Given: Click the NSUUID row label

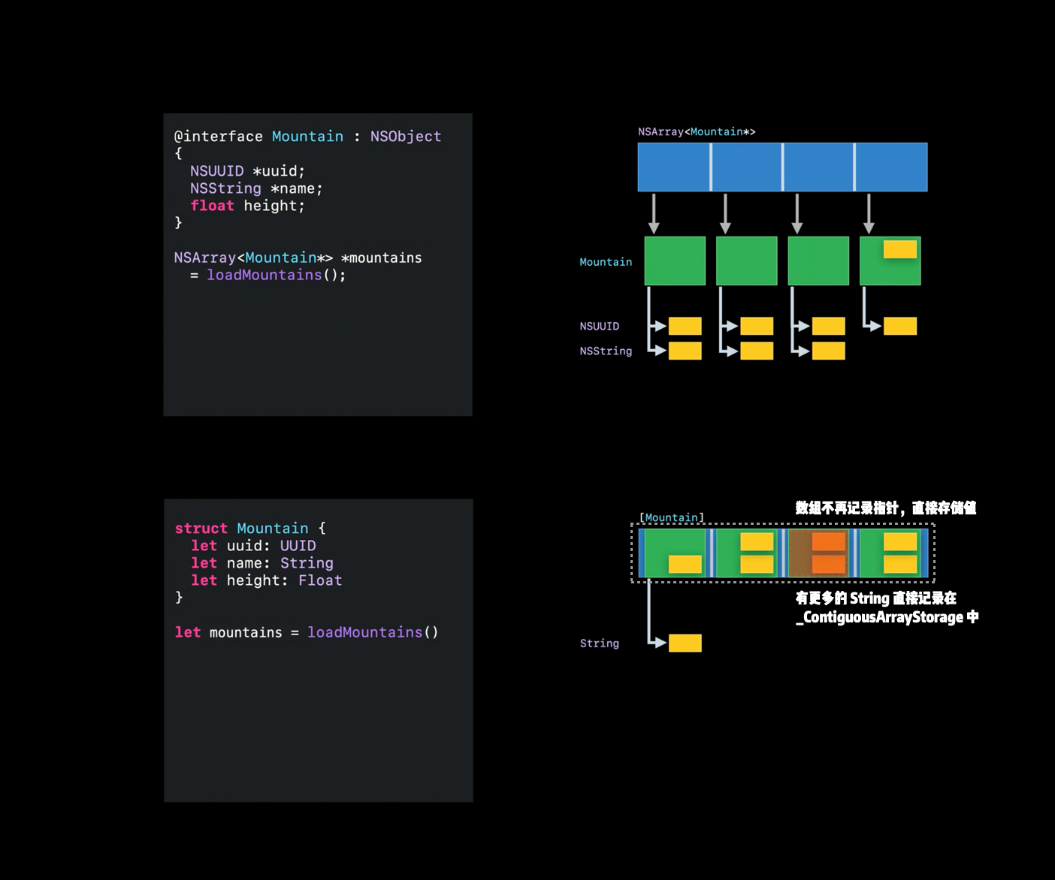Looking at the screenshot, I should coord(600,326).
